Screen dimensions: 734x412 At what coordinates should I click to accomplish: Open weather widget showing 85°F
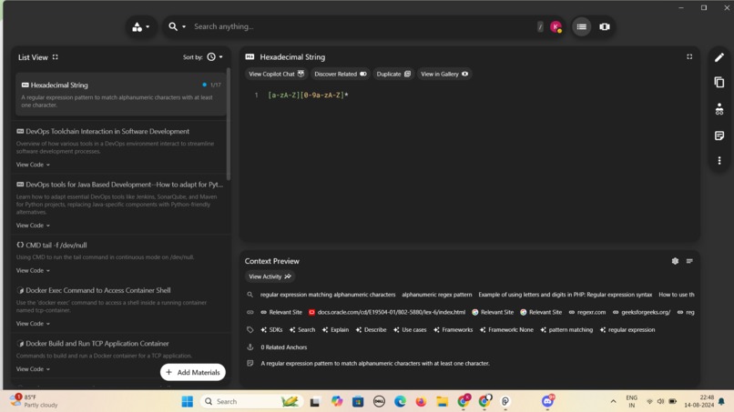pyautogui.click(x=36, y=401)
